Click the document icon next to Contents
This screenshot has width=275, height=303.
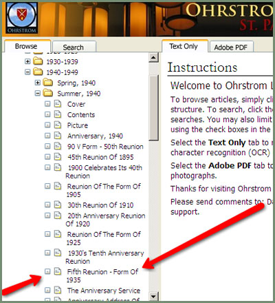point(58,114)
